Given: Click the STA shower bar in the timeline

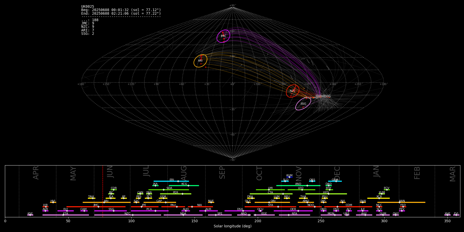Looking at the screenshot, I should tap(270, 206).
